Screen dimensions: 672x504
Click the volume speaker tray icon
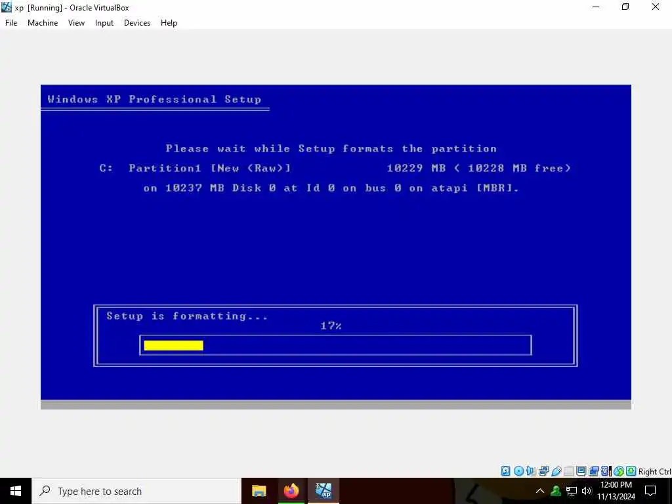tap(586, 491)
